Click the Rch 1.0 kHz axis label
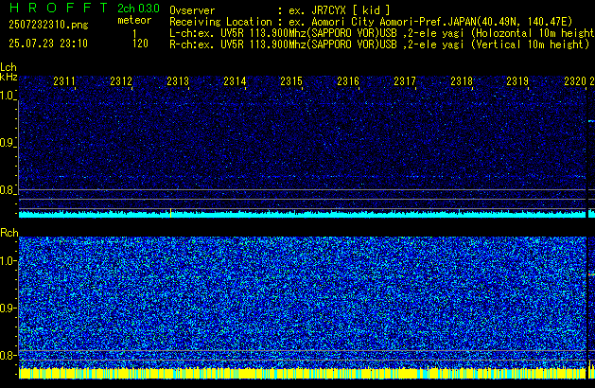 pos(8,261)
